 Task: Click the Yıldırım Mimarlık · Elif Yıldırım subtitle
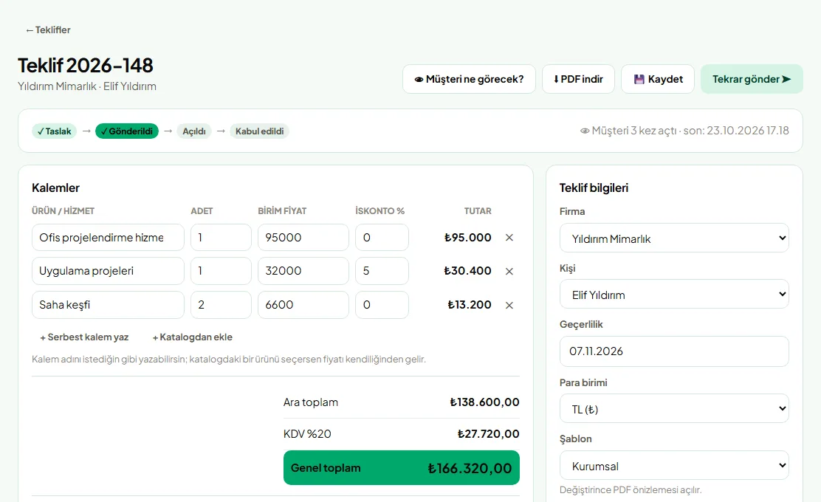[87, 86]
